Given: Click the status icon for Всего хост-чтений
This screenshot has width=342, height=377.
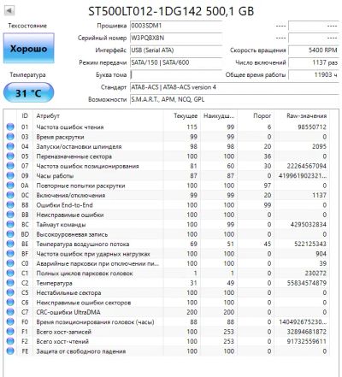Looking at the screenshot, I should (x=10, y=341).
